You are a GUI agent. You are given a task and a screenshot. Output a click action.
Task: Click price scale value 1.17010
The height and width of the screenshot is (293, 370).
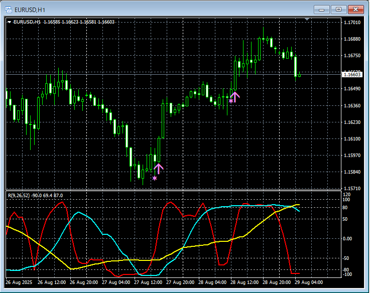point(352,23)
